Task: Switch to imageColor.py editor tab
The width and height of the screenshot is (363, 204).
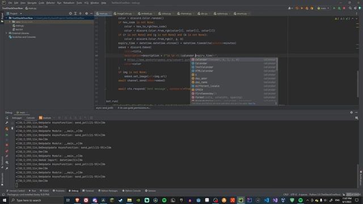Action: [x=123, y=14]
